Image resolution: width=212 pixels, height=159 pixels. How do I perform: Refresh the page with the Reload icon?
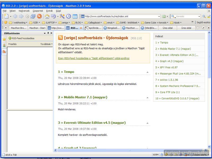pos(33,16)
